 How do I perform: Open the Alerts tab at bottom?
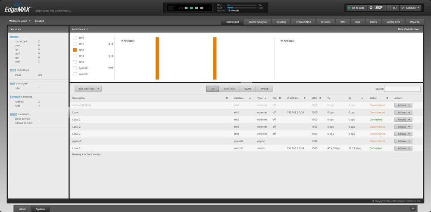coord(23,209)
